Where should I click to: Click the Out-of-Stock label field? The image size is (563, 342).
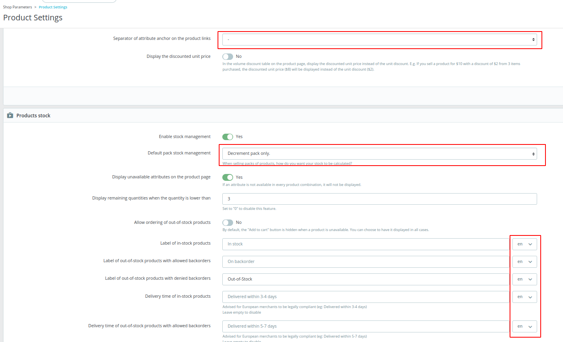pos(366,279)
